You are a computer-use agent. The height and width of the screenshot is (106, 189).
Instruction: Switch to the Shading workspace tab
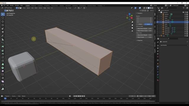click(x=62, y=6)
